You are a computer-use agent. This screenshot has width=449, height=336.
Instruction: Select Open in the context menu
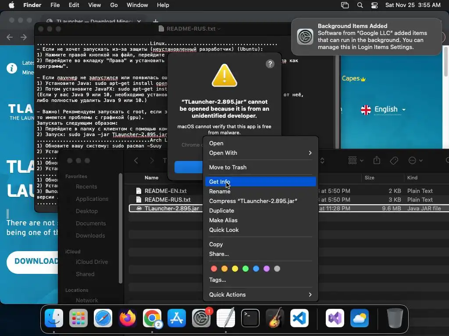pyautogui.click(x=260, y=143)
